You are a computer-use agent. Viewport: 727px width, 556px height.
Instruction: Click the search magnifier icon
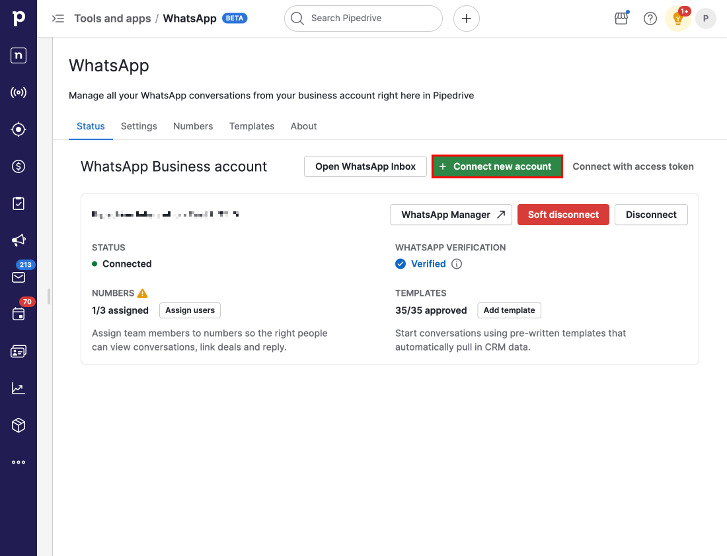[297, 18]
